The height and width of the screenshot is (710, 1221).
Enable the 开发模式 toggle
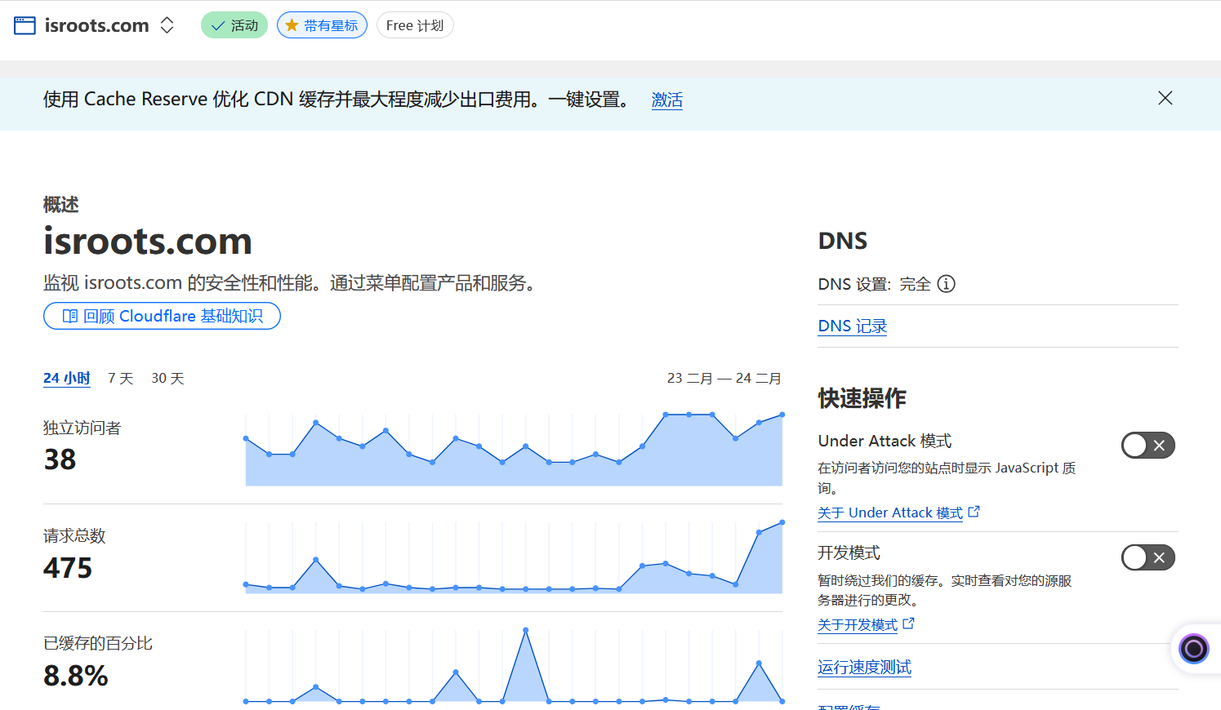coord(1148,557)
